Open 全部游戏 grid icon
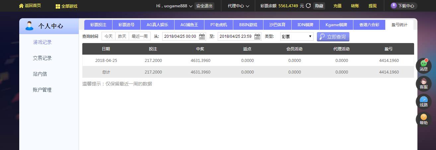 (x=58, y=6)
